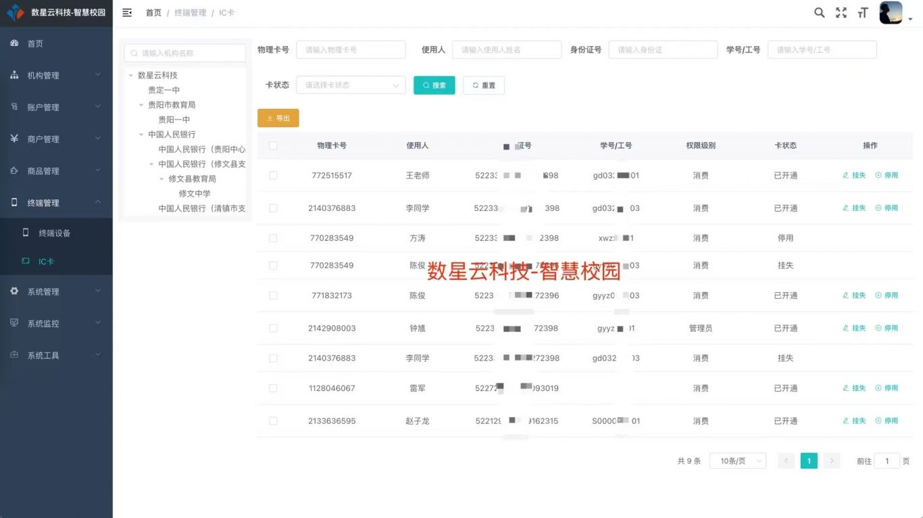Click the toolbox icon beside 系统工具

pos(14,354)
